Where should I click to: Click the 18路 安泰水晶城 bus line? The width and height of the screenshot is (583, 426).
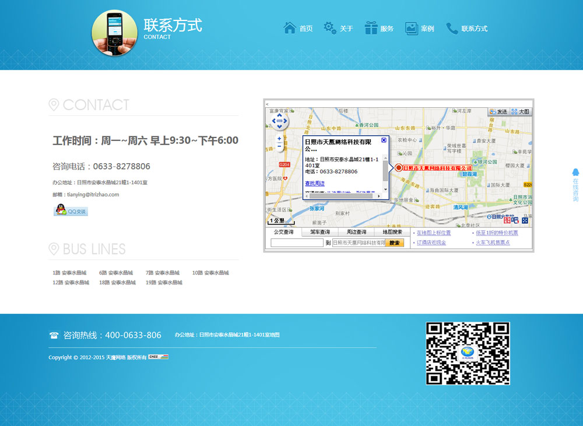pyautogui.click(x=118, y=283)
